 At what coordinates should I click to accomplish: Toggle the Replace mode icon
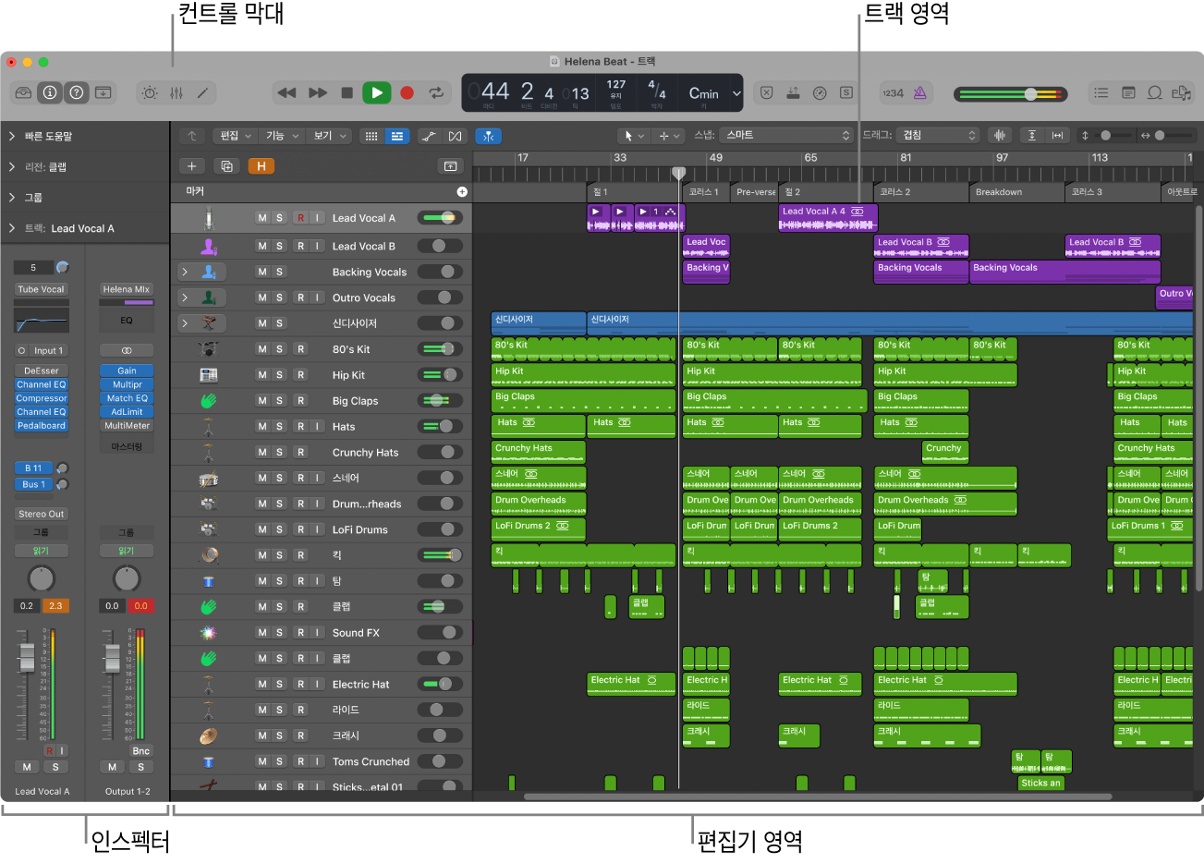(766, 92)
